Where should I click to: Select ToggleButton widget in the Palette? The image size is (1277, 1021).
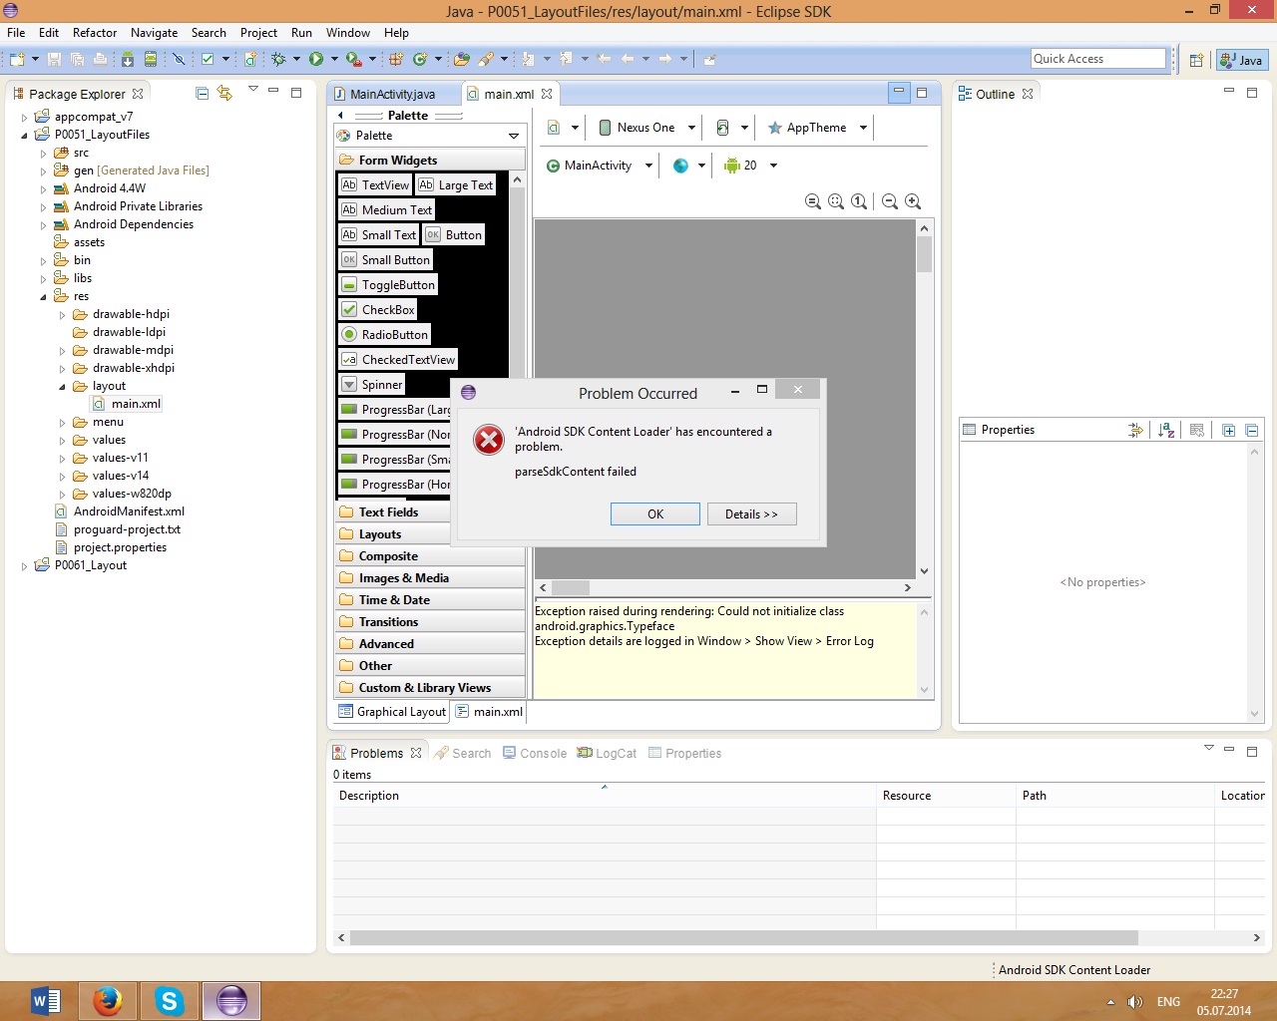coord(388,285)
